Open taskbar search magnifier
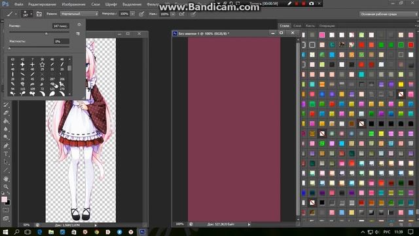This screenshot has width=419, height=236. pyautogui.click(x=16, y=232)
